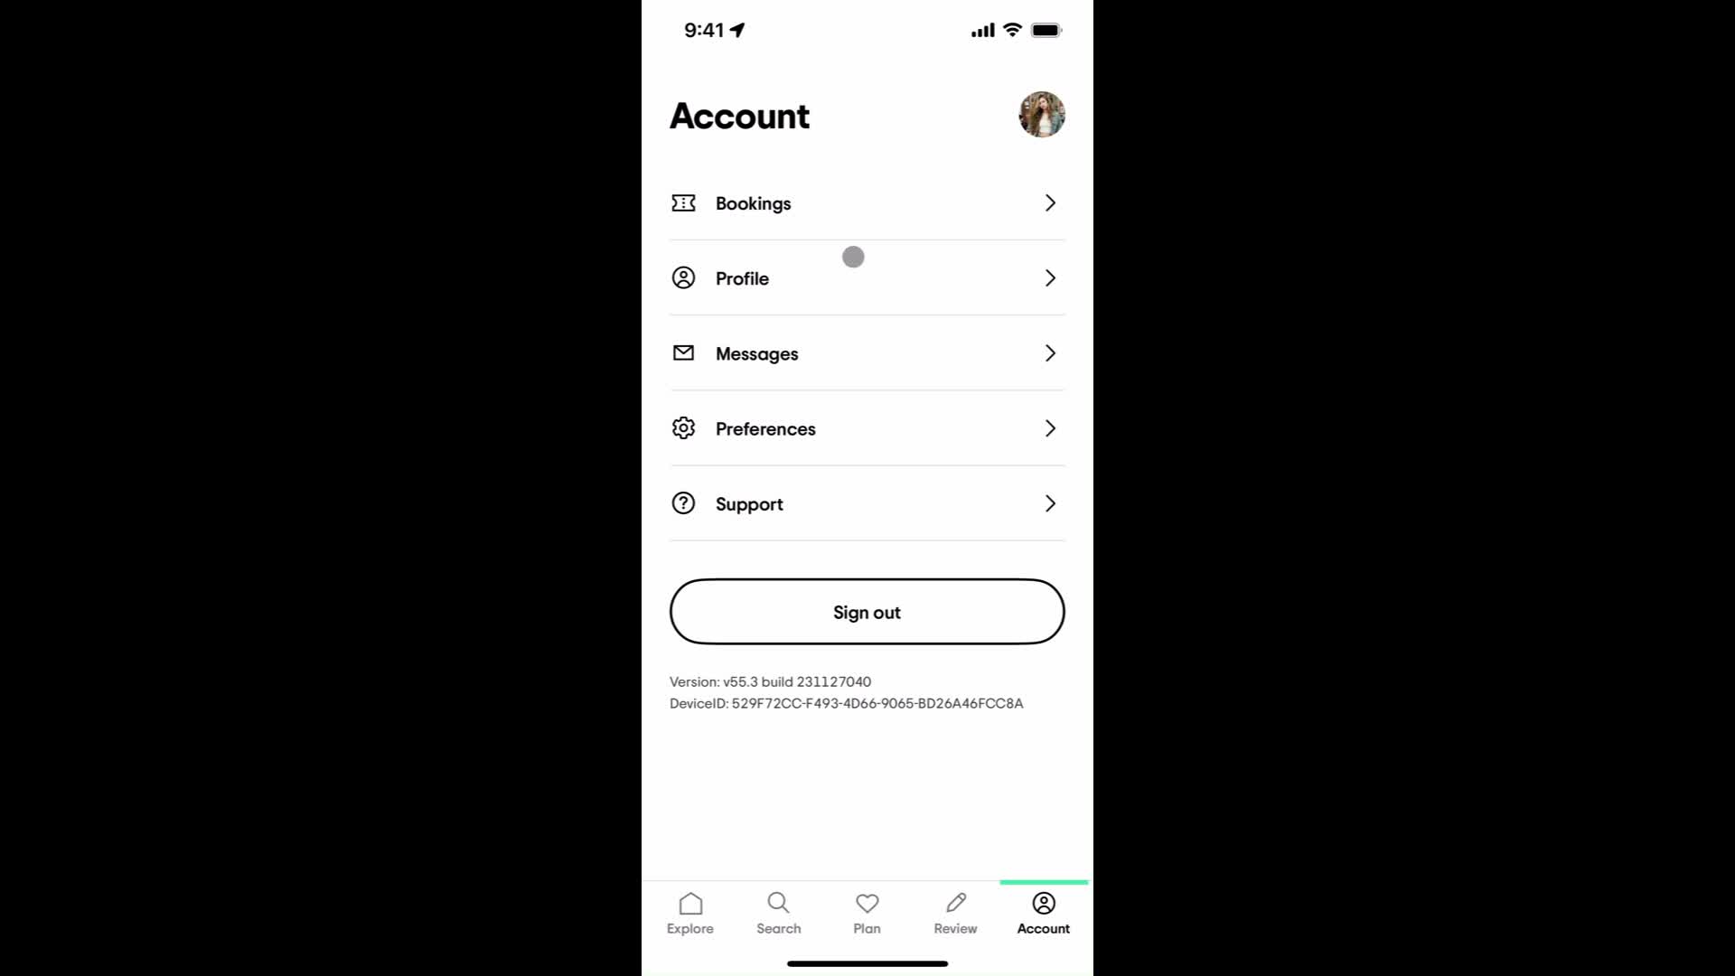Open the Preferences section
1735x976 pixels.
[867, 427]
